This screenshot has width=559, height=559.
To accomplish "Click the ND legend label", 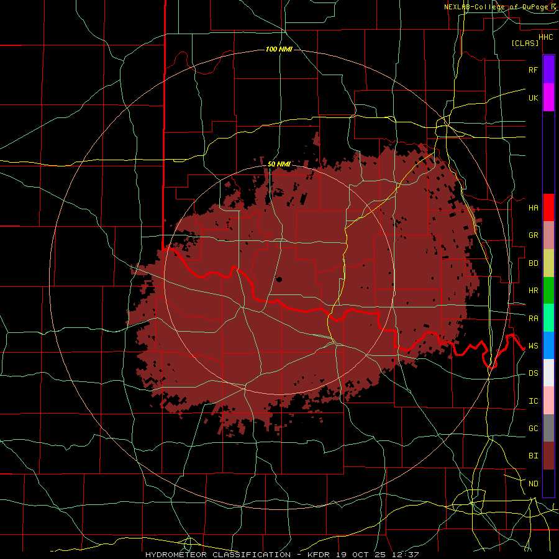I will (x=533, y=484).
